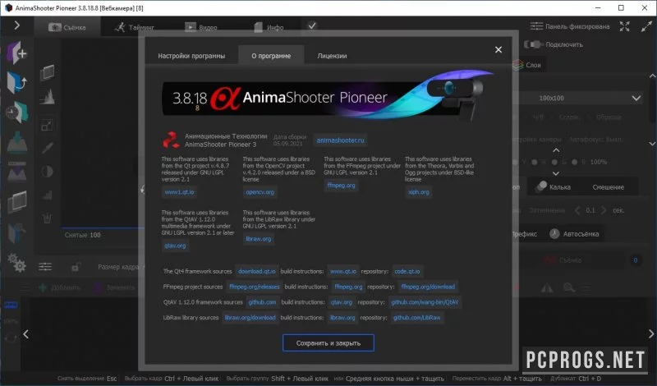This screenshot has width=657, height=386.
Task: Open the libraw.org/download link
Action: coord(250,317)
